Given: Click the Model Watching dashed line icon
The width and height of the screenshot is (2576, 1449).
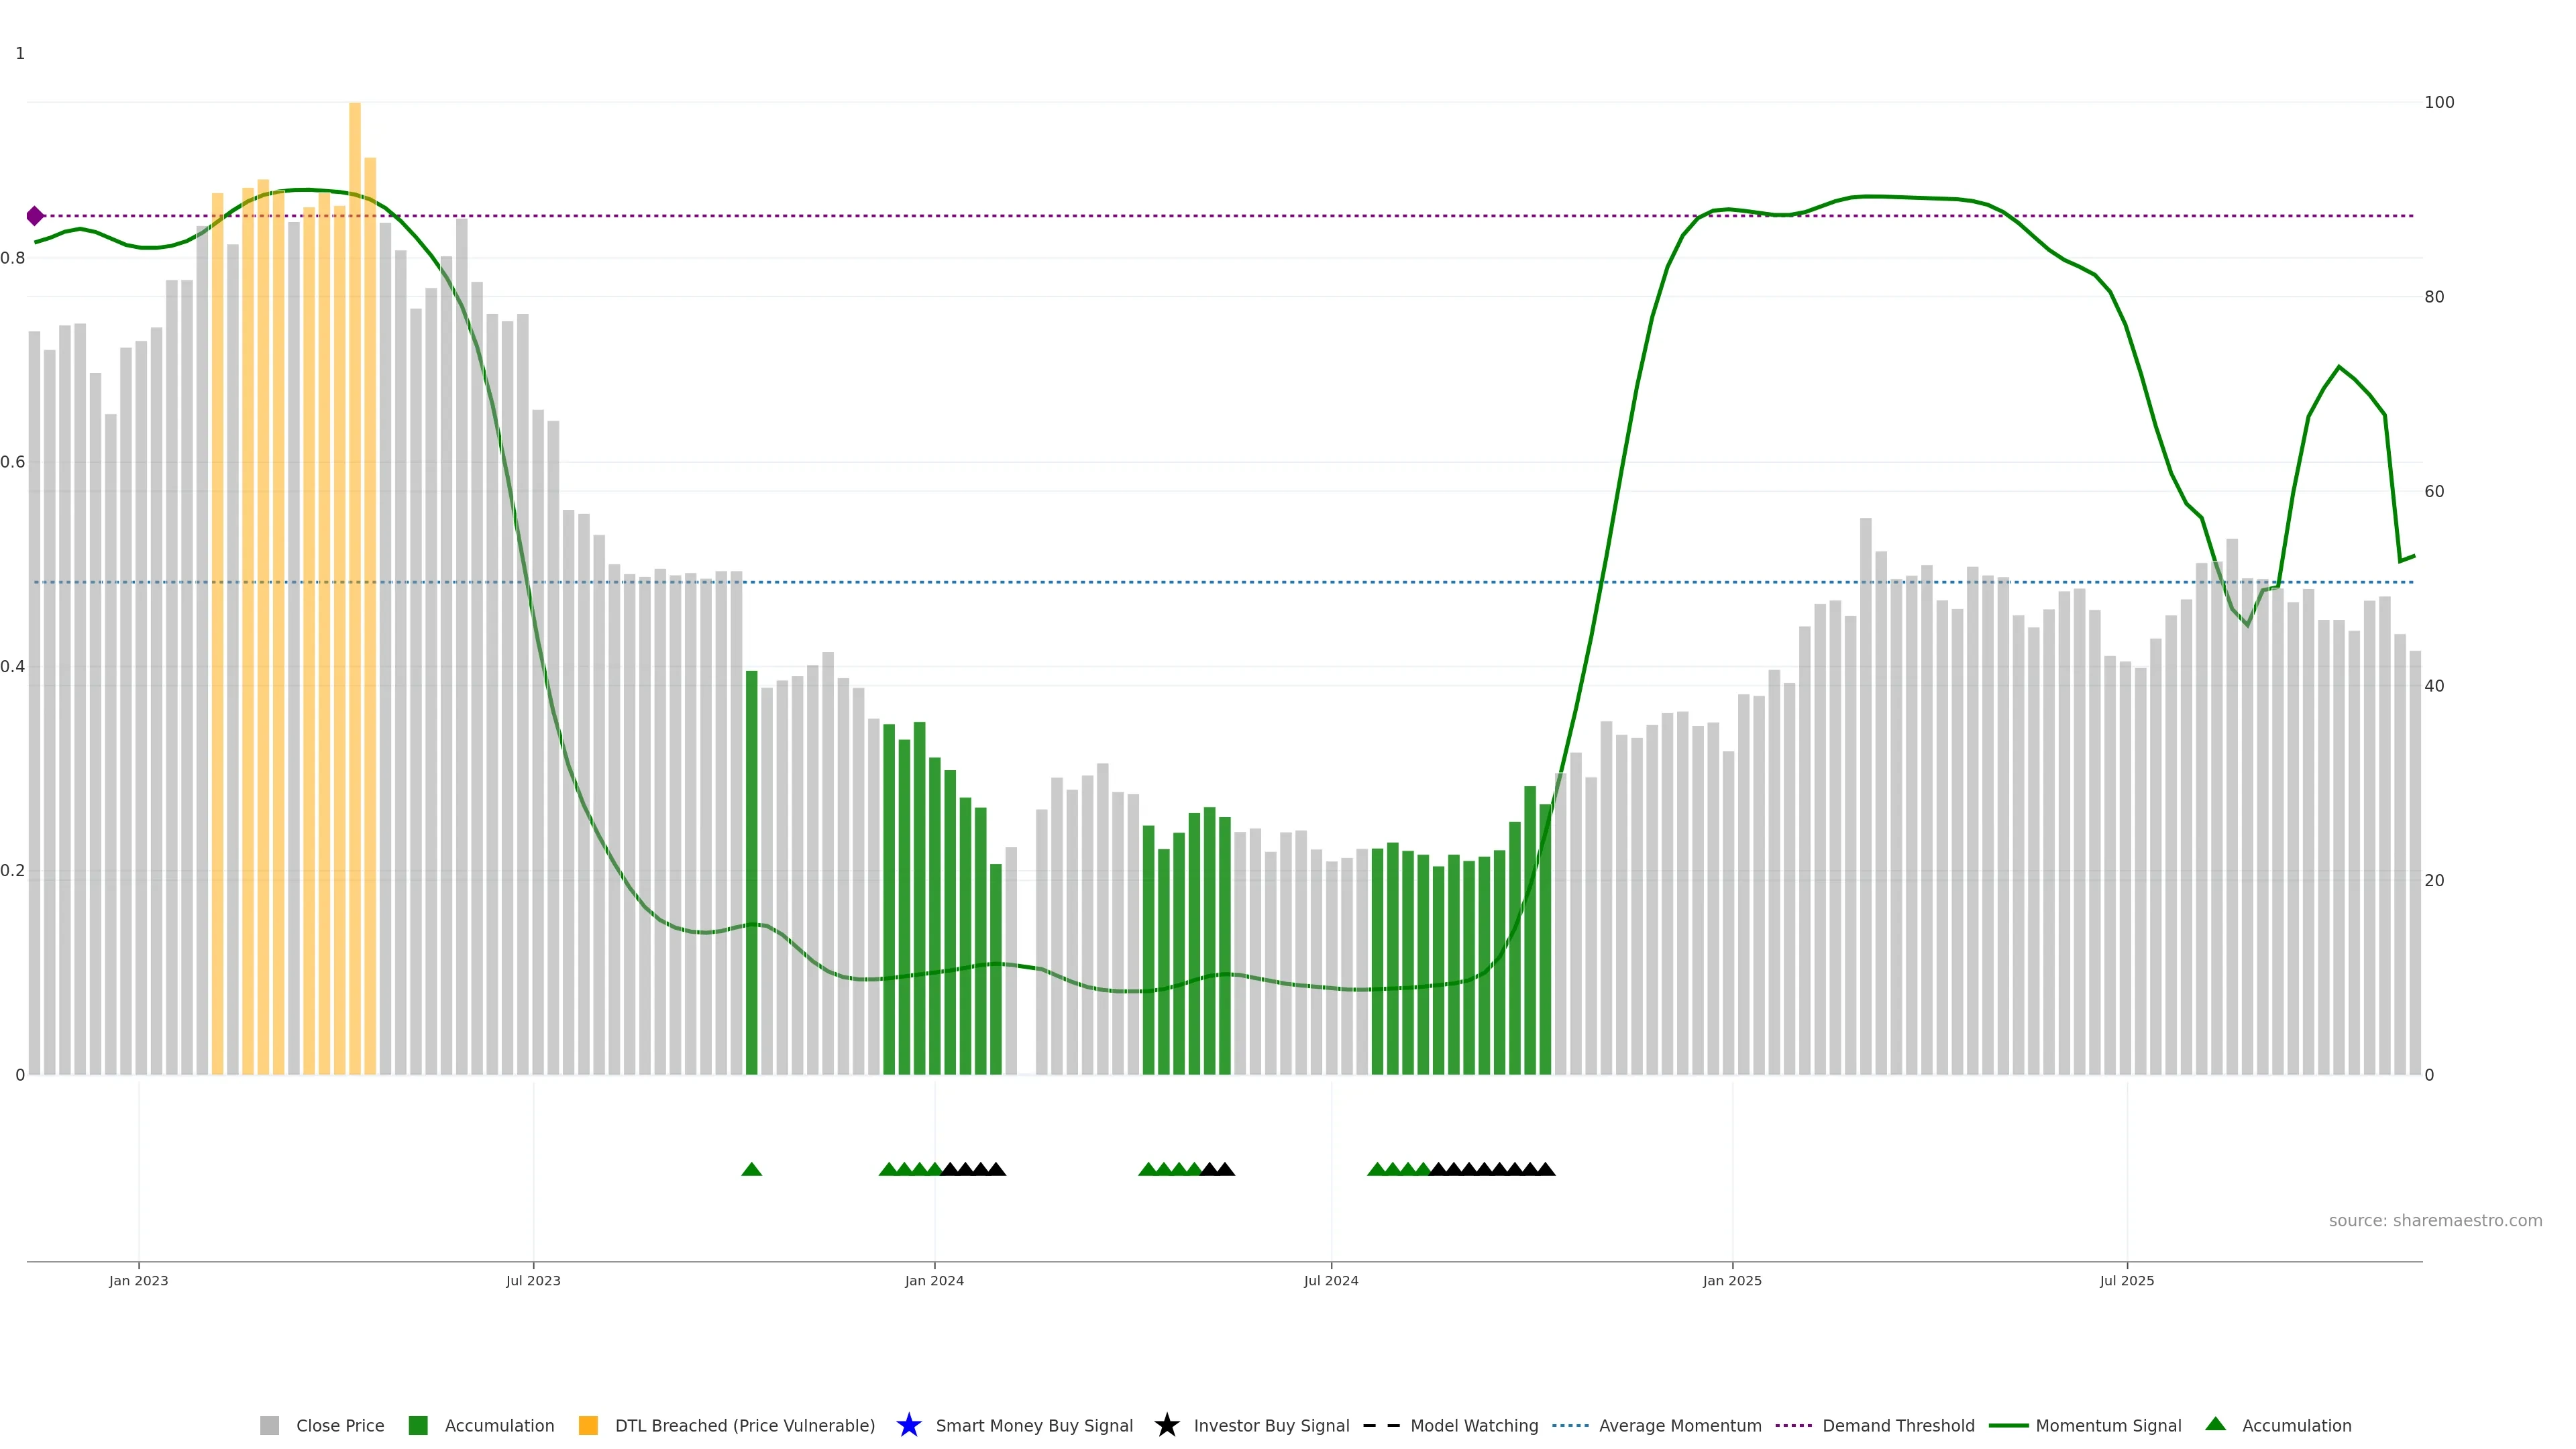Looking at the screenshot, I should [x=1381, y=1425].
